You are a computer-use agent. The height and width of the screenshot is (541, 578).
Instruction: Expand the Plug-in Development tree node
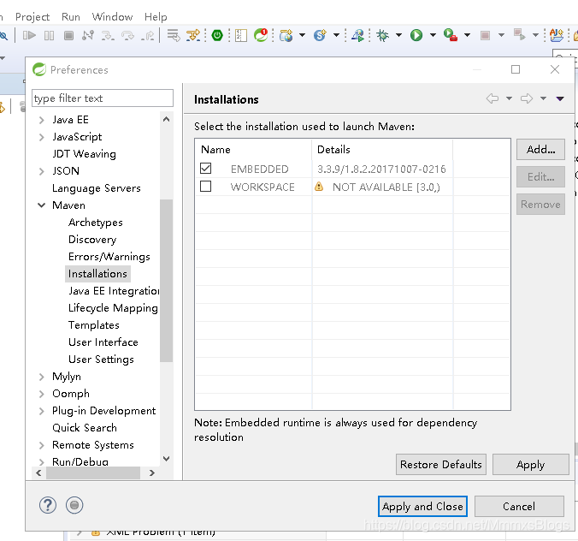tap(42, 411)
